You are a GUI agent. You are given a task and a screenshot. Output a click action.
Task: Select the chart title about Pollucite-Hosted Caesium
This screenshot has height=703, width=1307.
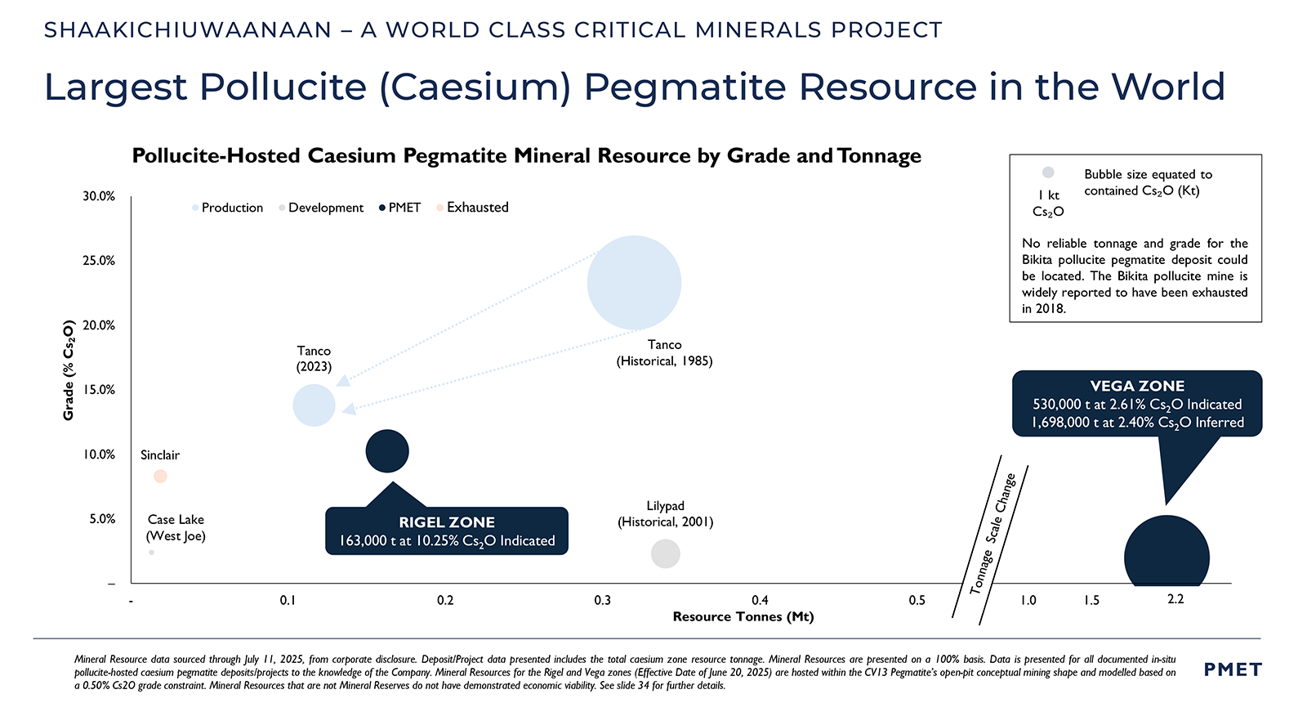tap(526, 156)
